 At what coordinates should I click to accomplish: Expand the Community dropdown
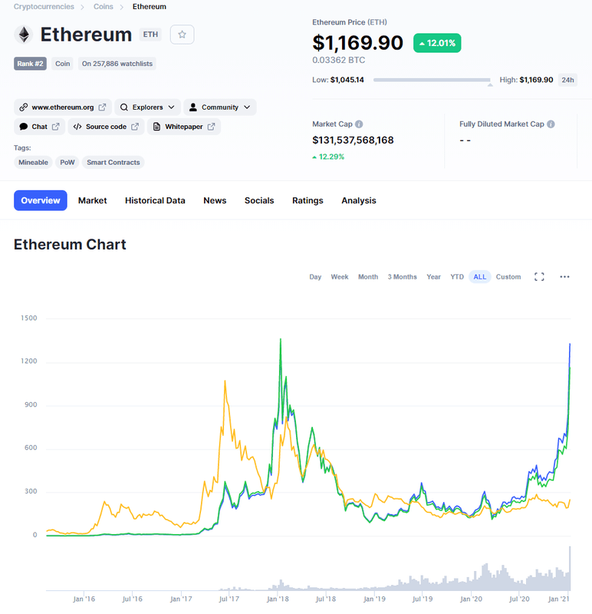click(220, 107)
